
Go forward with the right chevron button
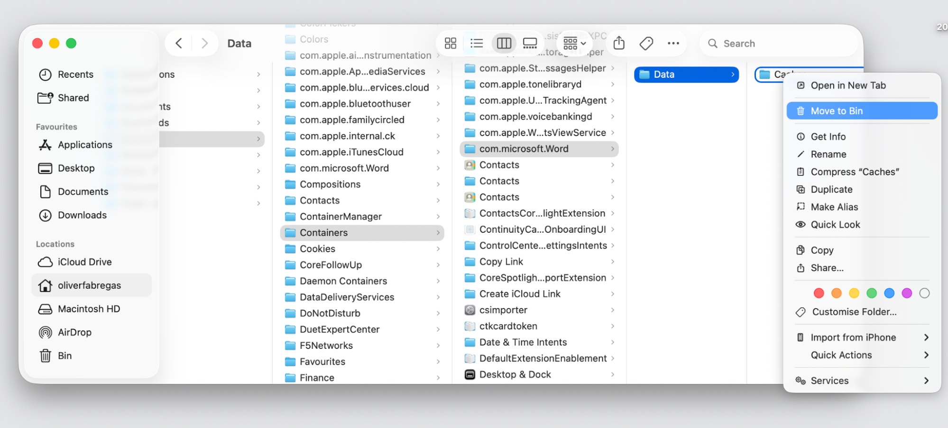[x=204, y=44]
